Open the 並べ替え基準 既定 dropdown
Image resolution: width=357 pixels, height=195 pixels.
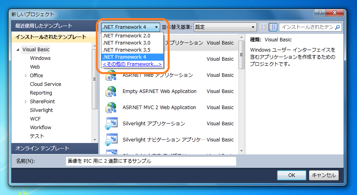225,27
